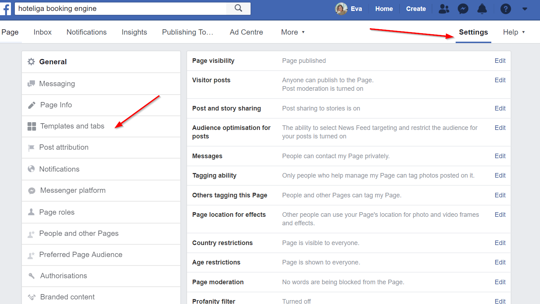Click the search input field
This screenshot has width=540, height=304.
(120, 8)
